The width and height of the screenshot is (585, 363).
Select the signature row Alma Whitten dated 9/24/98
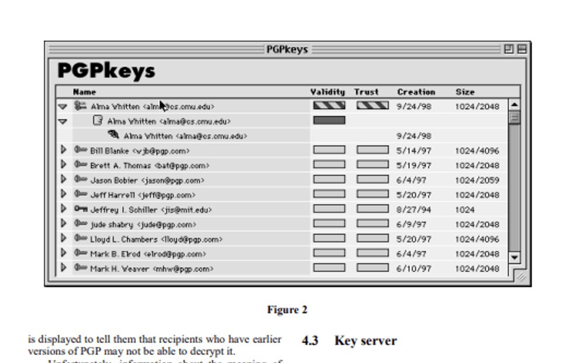[283, 136]
